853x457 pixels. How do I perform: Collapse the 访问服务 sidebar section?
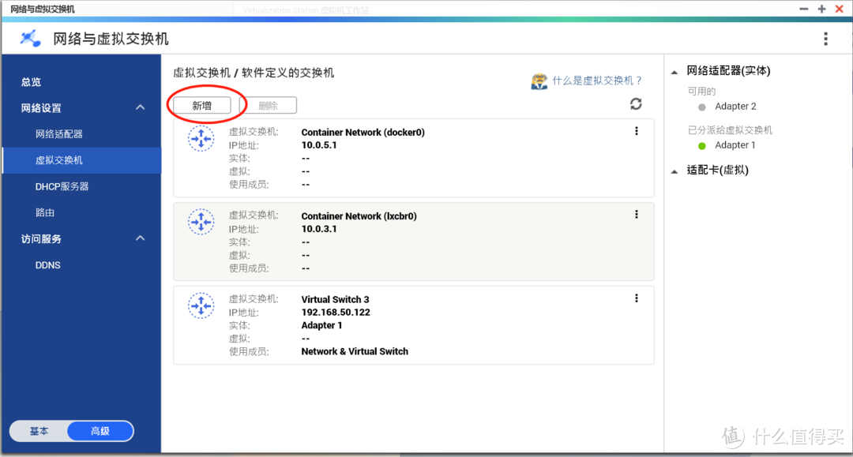[x=140, y=238]
